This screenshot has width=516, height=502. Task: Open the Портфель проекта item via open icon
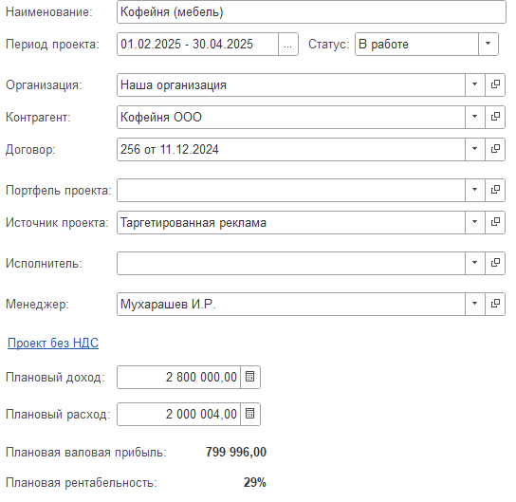495,190
